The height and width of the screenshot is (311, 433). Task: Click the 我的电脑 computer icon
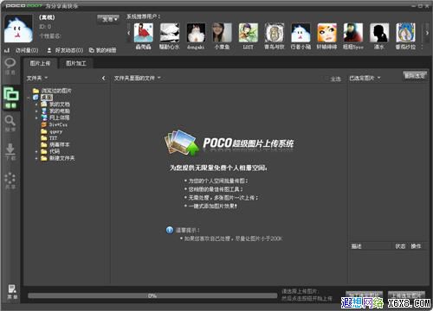click(x=44, y=111)
